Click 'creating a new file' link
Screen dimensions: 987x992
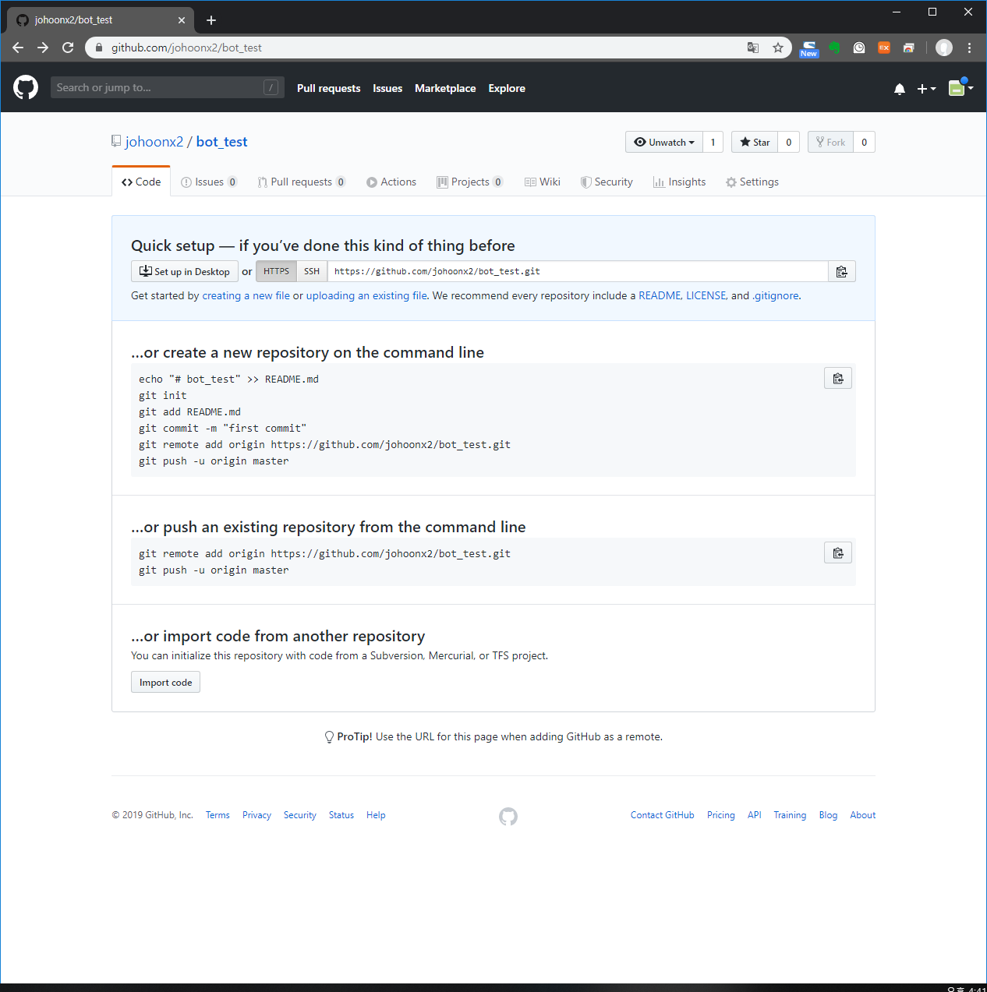click(246, 295)
